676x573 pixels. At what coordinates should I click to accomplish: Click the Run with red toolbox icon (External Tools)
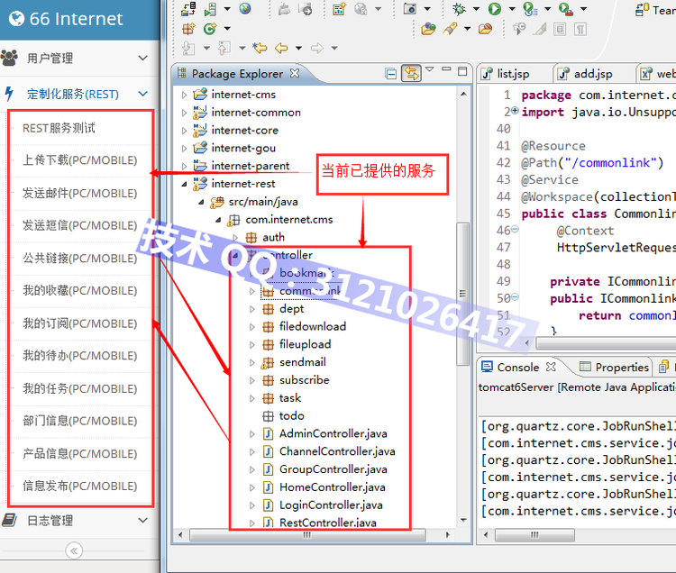566,9
